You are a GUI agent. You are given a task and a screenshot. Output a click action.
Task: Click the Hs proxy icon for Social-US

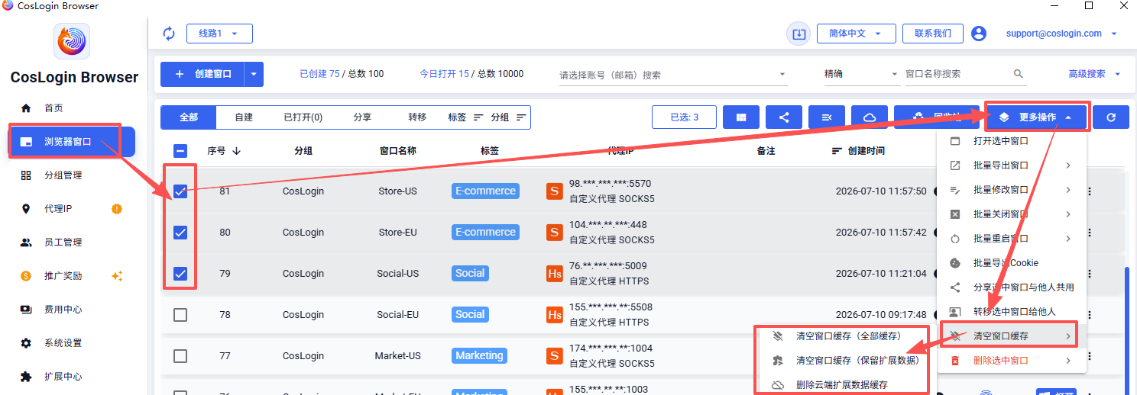pyautogui.click(x=555, y=273)
